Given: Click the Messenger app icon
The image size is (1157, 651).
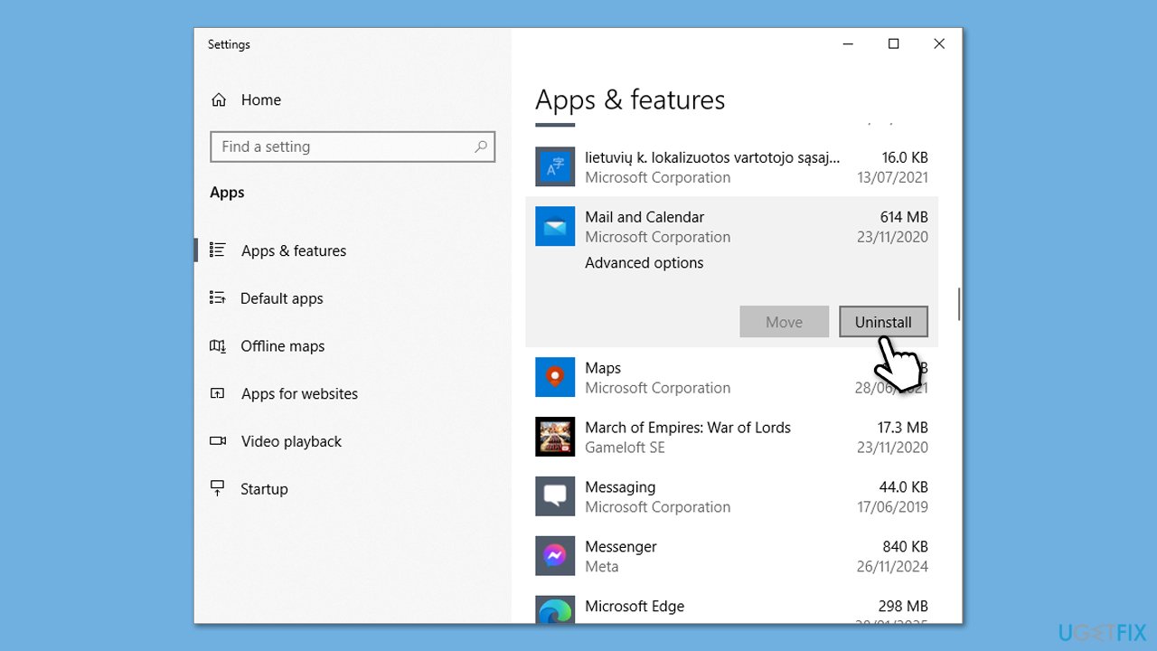Looking at the screenshot, I should [555, 556].
